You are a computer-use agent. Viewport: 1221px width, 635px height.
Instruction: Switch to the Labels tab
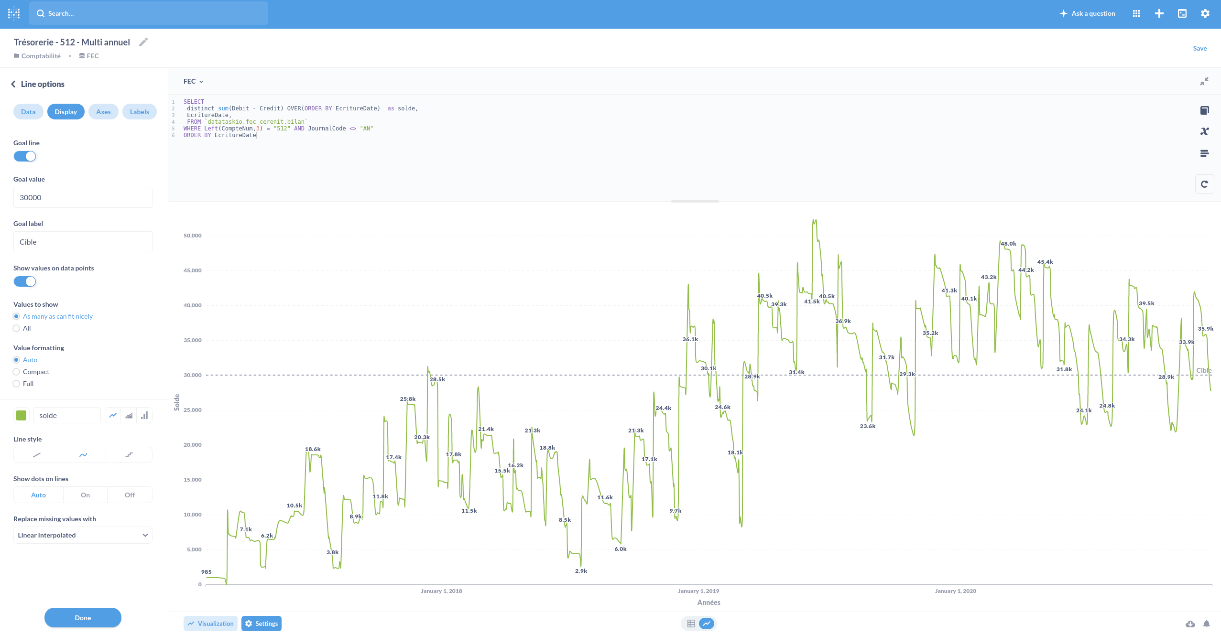[x=139, y=112]
